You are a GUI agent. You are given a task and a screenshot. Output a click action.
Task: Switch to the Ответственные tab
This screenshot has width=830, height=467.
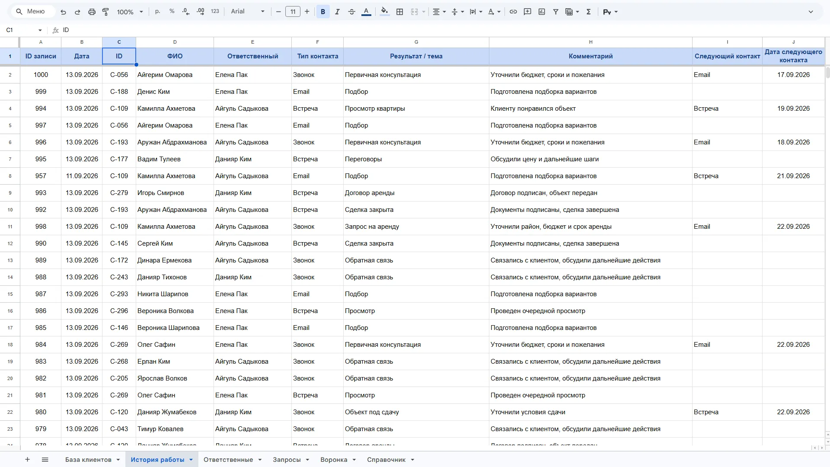click(x=233, y=460)
